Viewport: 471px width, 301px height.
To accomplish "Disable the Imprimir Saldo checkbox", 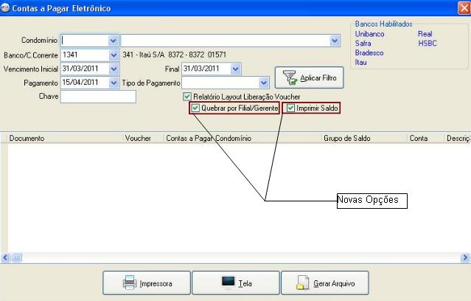I will (290, 108).
